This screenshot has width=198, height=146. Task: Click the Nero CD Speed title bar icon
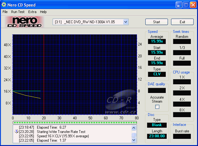(x=4, y=5)
